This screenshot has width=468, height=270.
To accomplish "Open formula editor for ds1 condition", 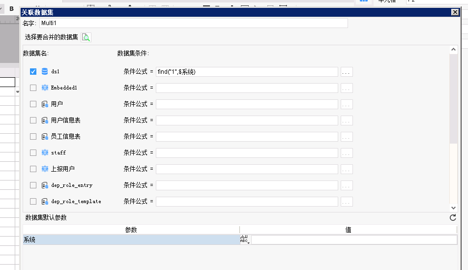I will click(x=347, y=72).
